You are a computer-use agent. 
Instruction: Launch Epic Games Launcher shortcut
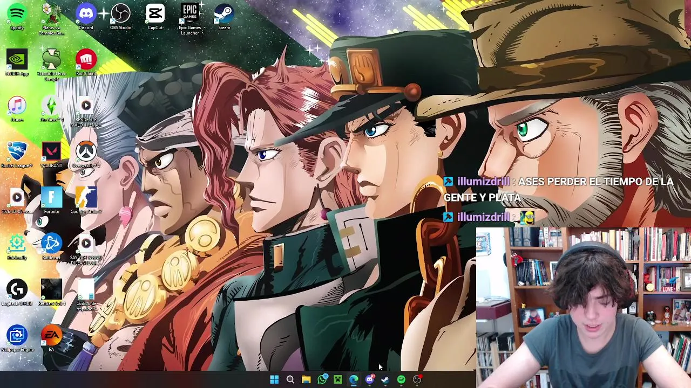pos(189,19)
